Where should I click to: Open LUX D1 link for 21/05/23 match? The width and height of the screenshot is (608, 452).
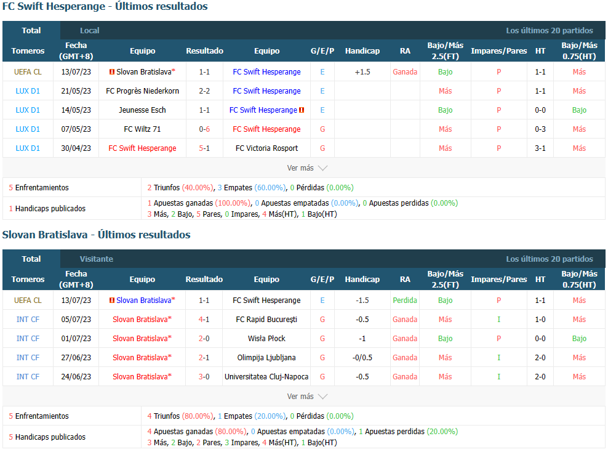click(28, 91)
